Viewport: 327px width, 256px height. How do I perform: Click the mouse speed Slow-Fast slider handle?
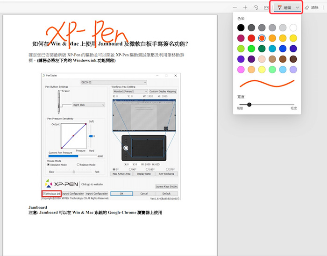(x=74, y=172)
